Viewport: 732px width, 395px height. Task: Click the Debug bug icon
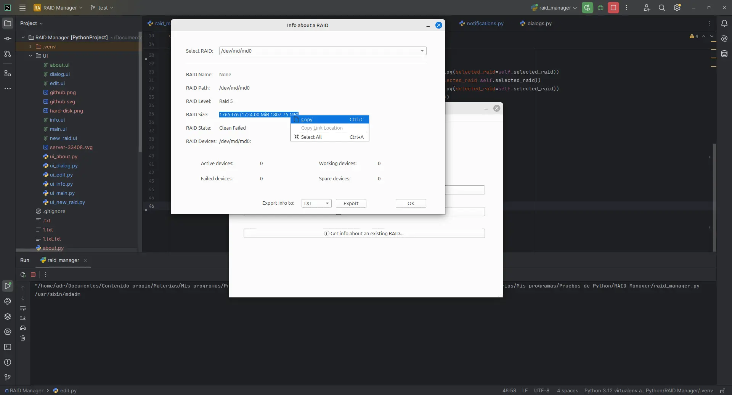coord(600,8)
